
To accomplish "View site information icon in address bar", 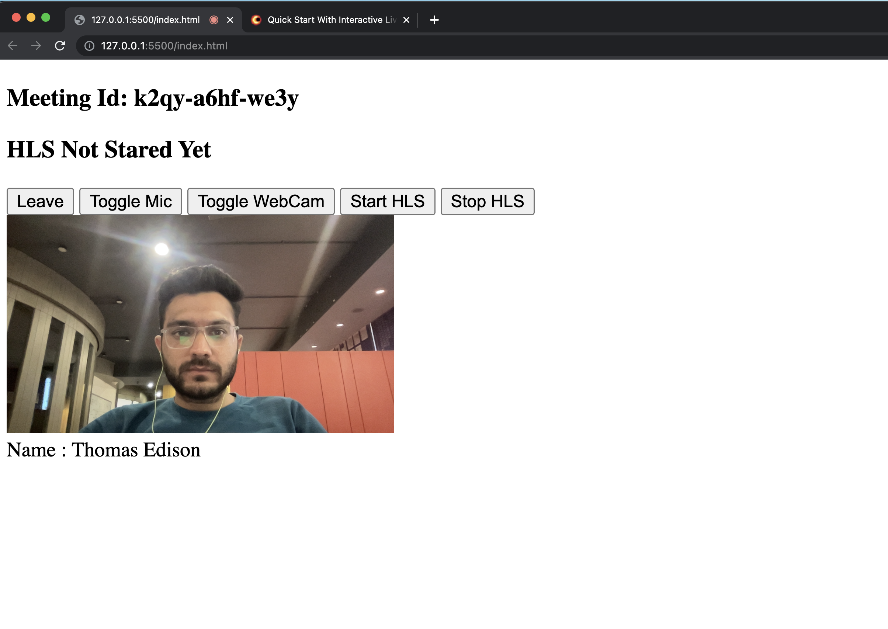I will 90,46.
